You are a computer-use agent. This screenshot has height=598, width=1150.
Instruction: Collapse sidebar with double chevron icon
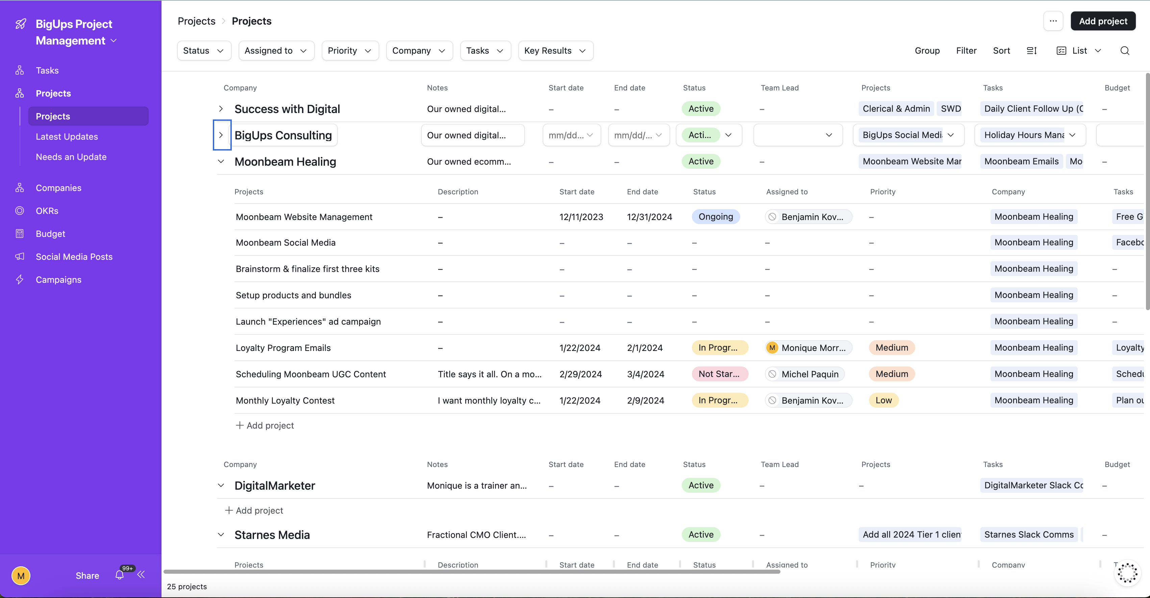coord(141,574)
